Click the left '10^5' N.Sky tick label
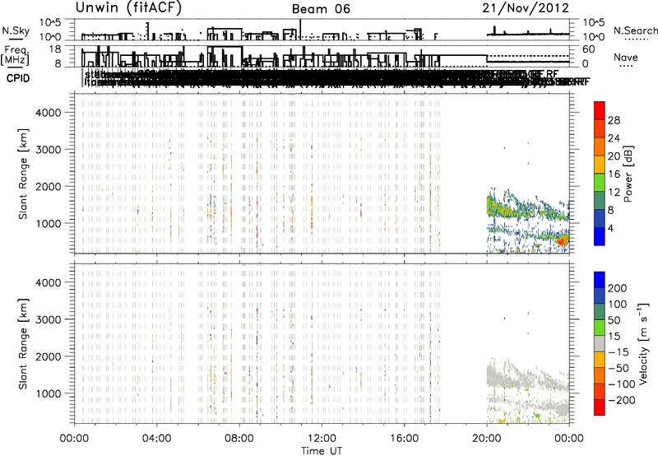Viewport: 658px width, 456px height. coord(50,22)
